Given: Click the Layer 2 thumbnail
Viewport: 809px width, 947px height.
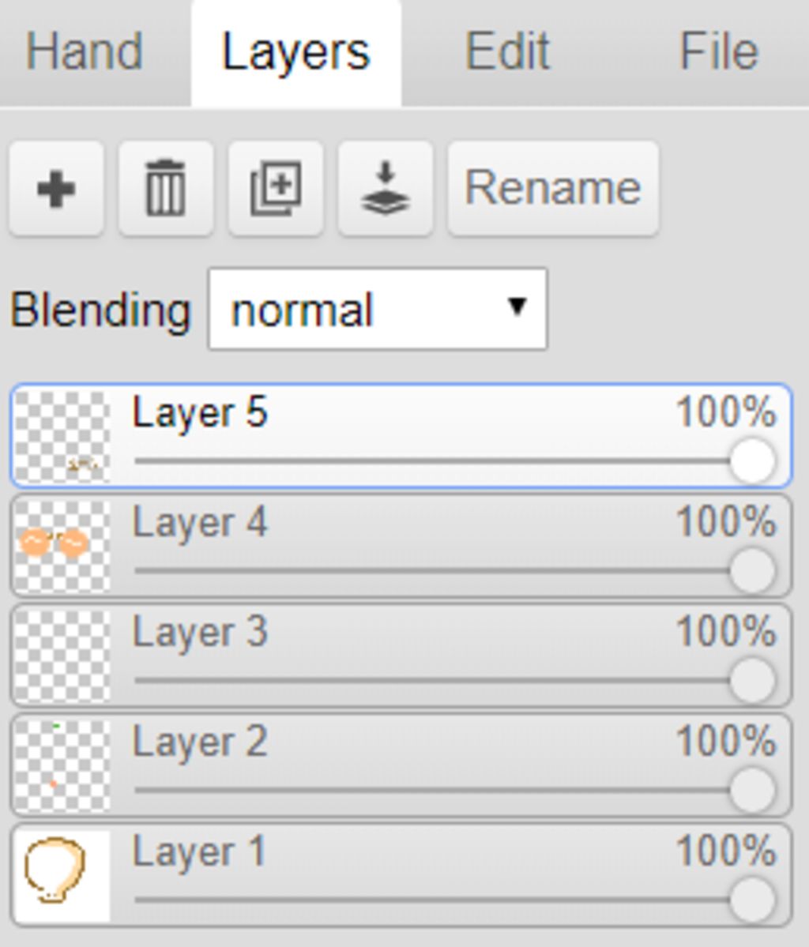Looking at the screenshot, I should [62, 765].
